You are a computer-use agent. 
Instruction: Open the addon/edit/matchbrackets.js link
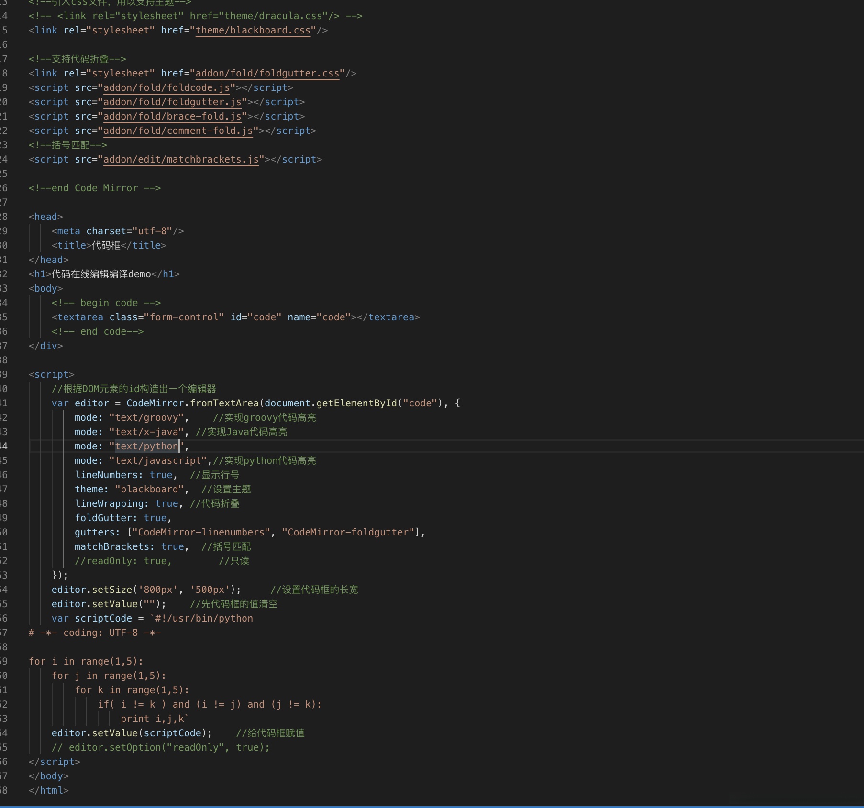click(181, 159)
